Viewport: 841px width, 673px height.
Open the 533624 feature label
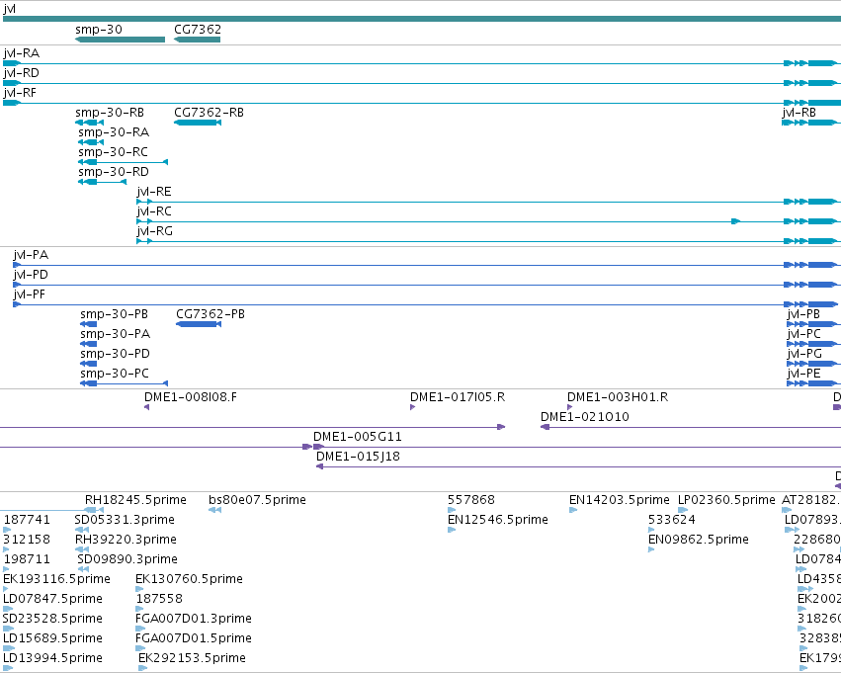pos(671,520)
